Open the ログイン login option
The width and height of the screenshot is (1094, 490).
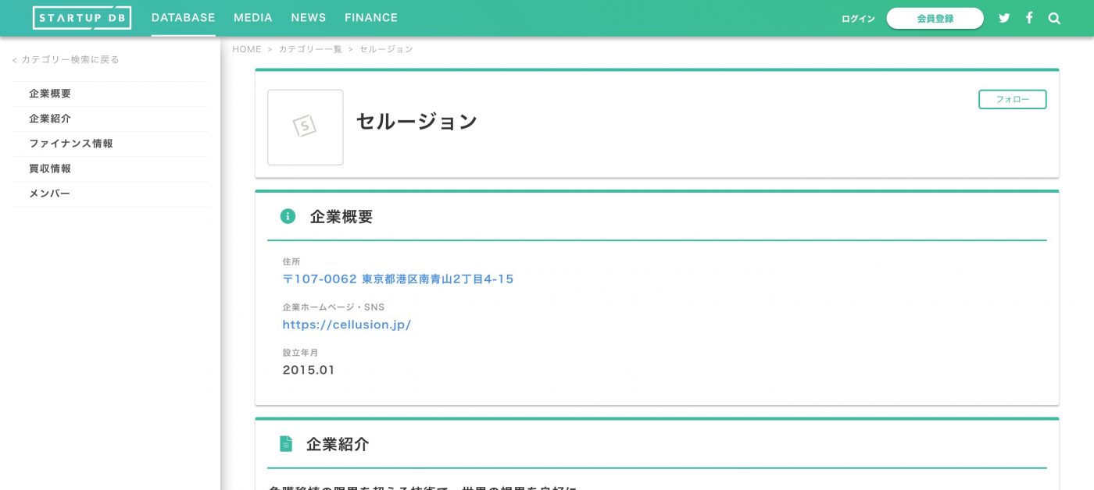[x=857, y=18]
